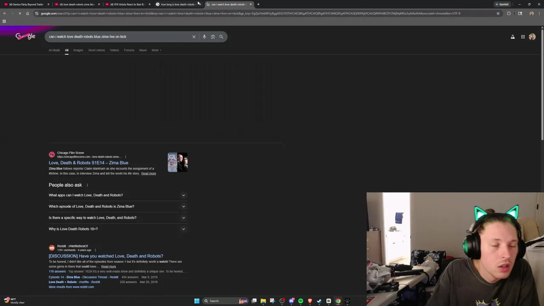The height and width of the screenshot is (306, 544).
Task: Click Read more under Reddit snippet
Action: click(108, 266)
